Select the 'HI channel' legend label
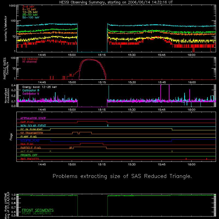This screenshot has width=219, height=219. [30, 62]
